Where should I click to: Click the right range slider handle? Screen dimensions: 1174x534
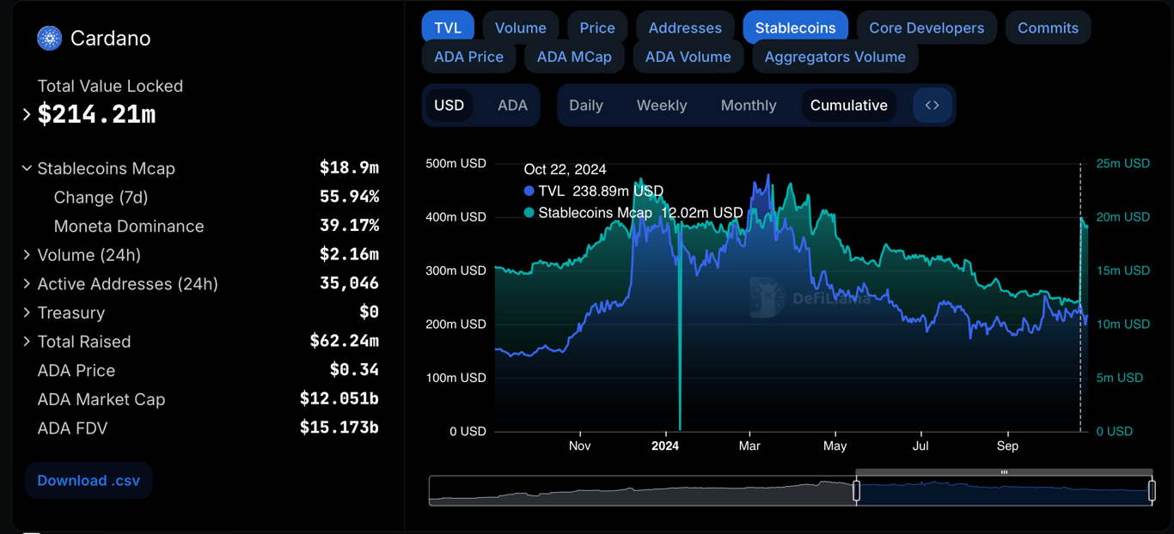(1152, 490)
